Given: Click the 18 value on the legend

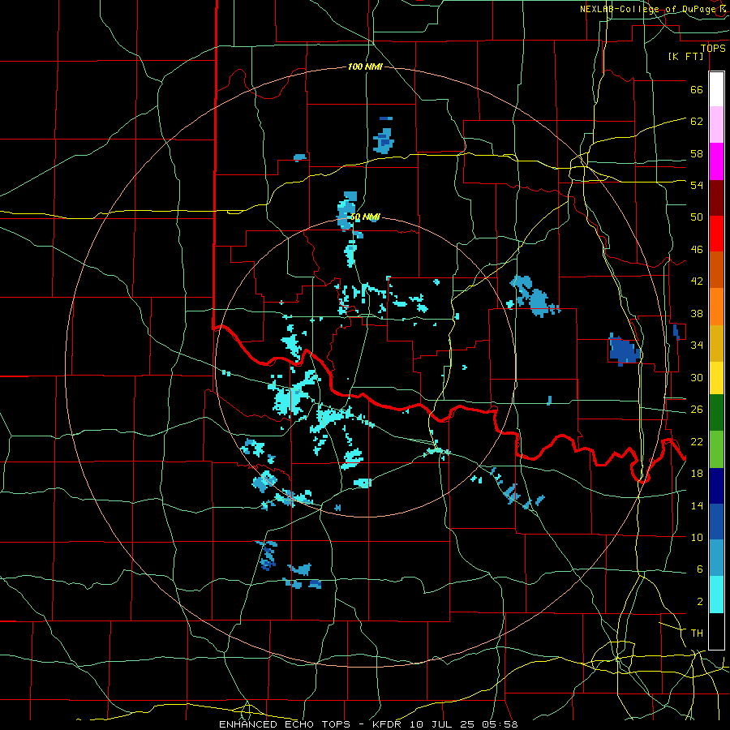Looking at the screenshot, I should point(697,474).
